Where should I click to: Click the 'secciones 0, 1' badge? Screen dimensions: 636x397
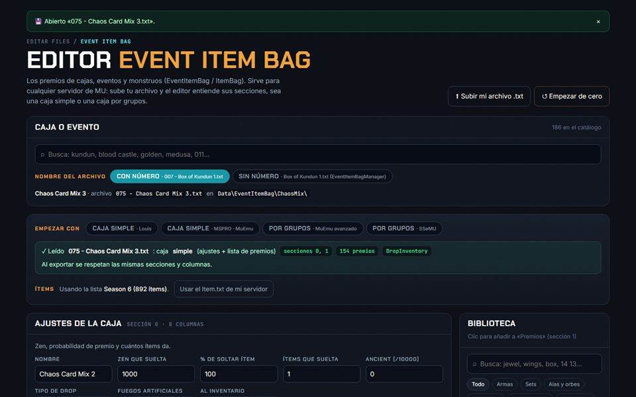tap(306, 251)
